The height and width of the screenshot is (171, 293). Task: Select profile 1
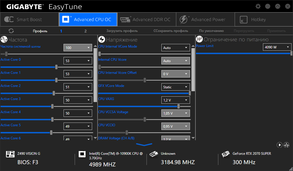click(61, 31)
